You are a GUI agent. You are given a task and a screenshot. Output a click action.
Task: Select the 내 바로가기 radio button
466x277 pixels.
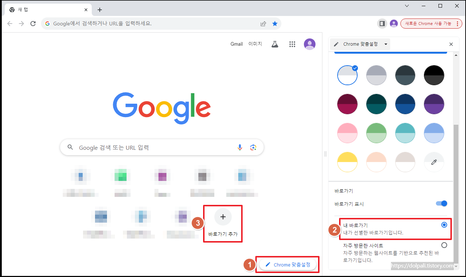[x=444, y=225]
